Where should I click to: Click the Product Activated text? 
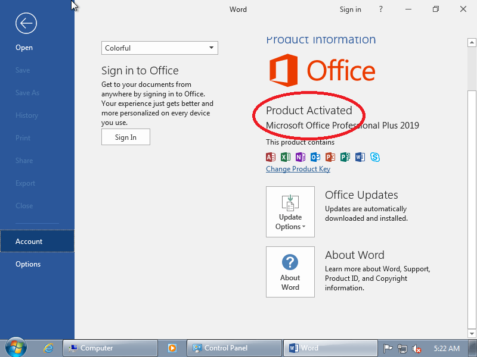click(309, 111)
